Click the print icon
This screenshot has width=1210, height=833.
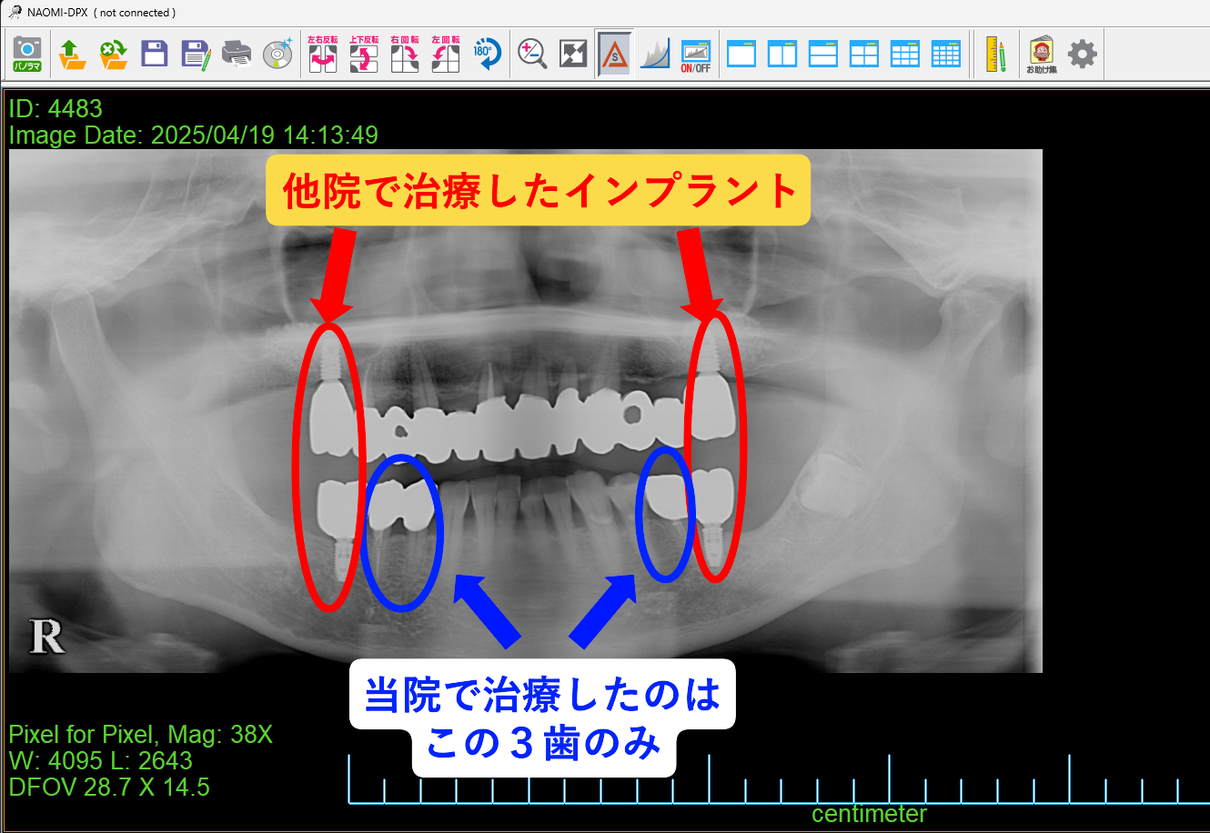pos(237,53)
